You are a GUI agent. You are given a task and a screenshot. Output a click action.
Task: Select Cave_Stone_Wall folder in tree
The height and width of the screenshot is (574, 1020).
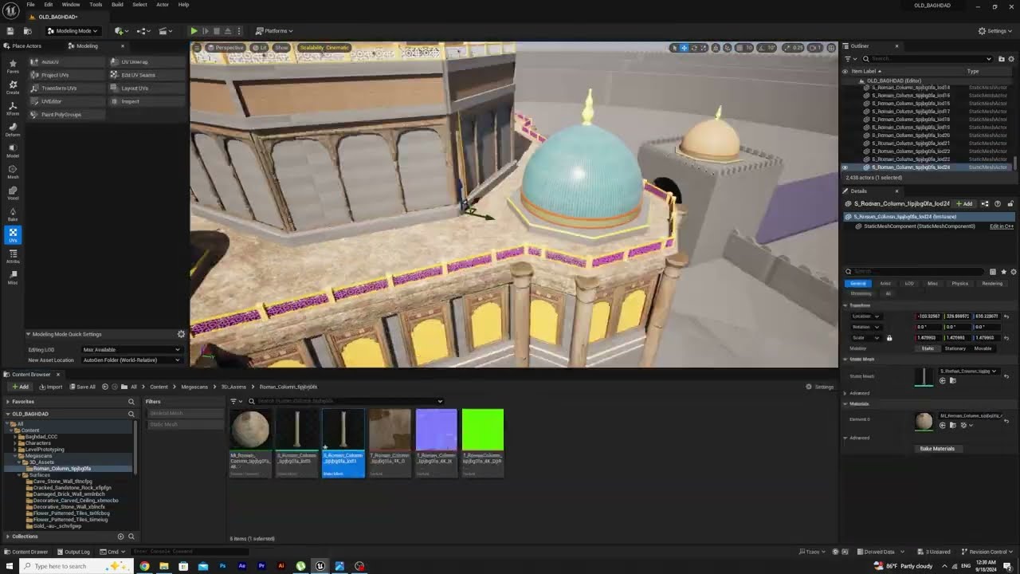pos(62,482)
